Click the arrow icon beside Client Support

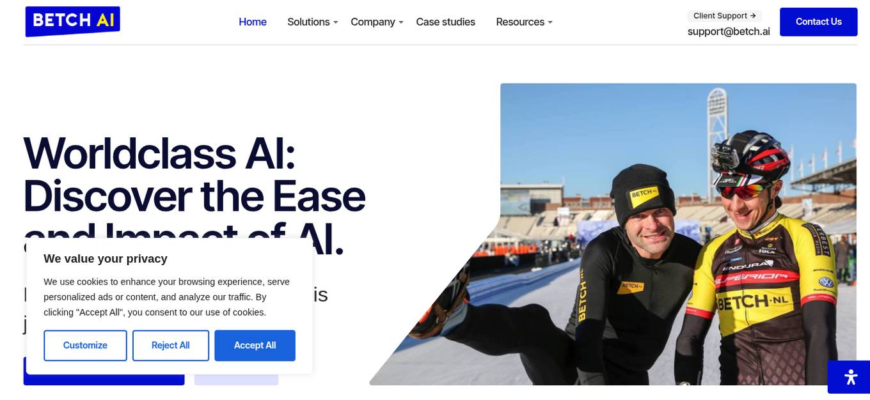point(753,16)
